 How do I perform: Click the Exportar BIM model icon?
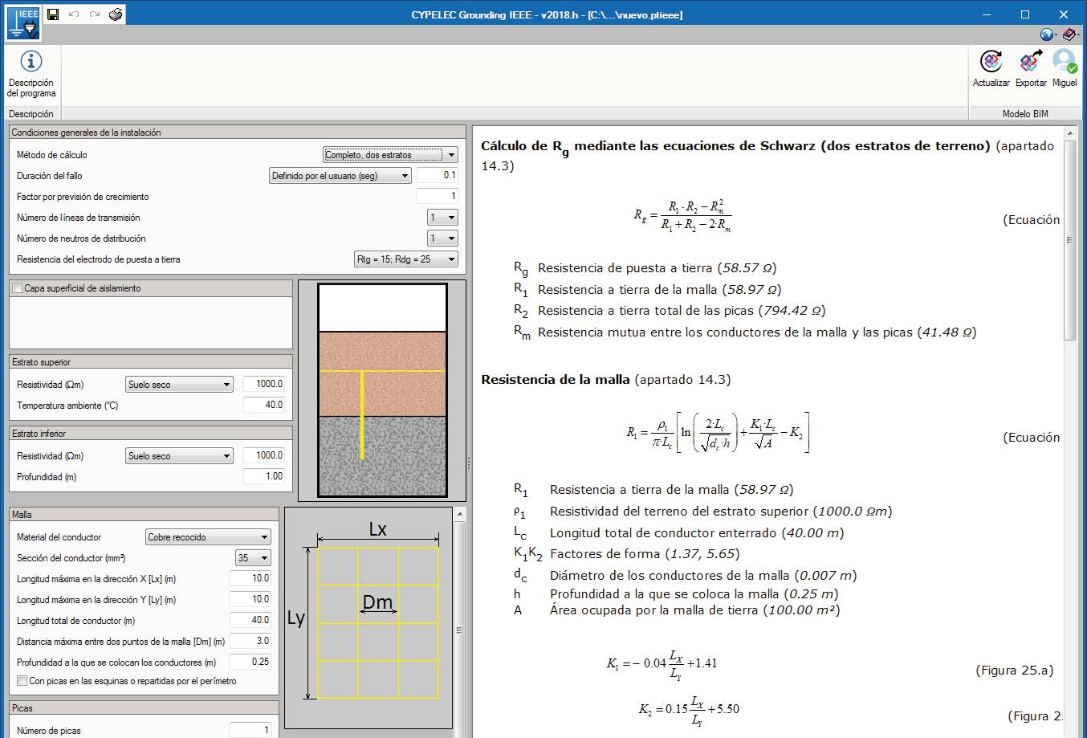1031,61
